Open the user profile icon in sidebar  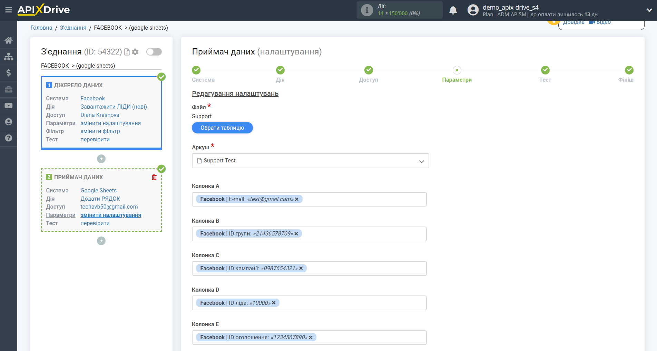pyautogui.click(x=9, y=122)
